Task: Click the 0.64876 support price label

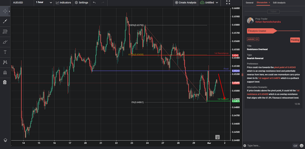Action: tap(236, 101)
